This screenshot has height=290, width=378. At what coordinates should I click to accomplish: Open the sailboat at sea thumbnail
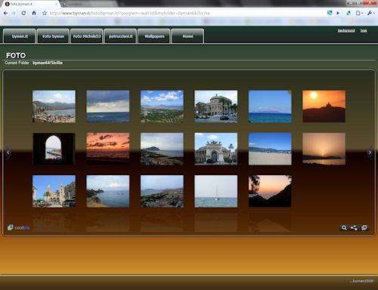click(x=215, y=191)
